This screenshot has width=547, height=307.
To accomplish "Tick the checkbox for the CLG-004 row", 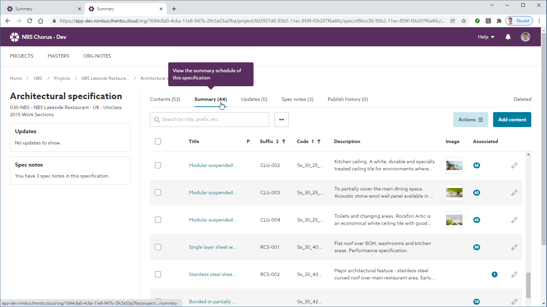I will click(x=158, y=220).
